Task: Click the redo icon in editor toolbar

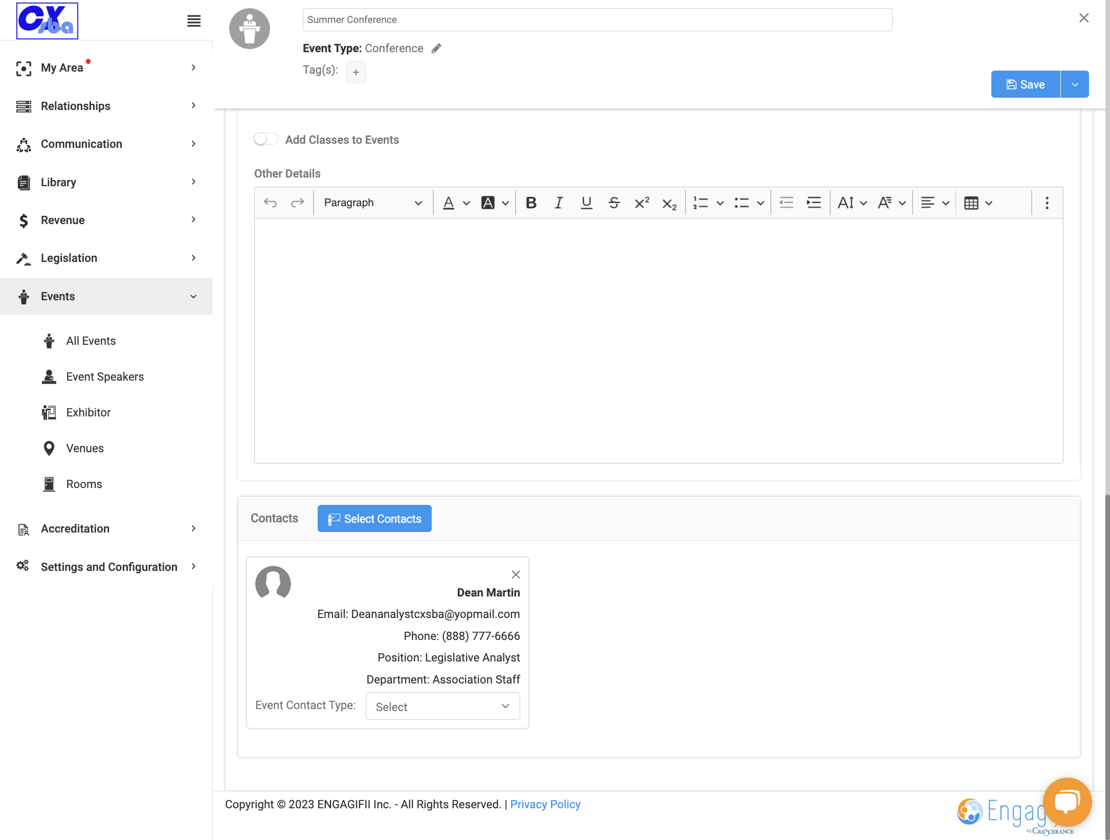Action: pos(297,203)
